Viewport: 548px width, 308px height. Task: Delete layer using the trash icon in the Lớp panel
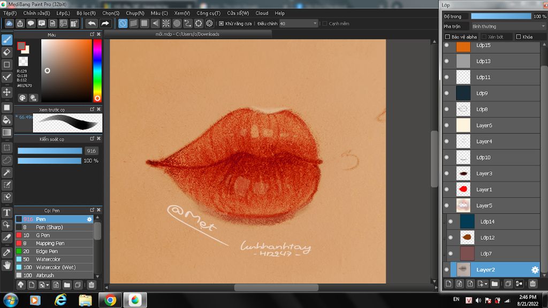click(x=532, y=283)
